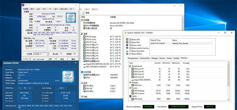Click the 功耗 power section icon
This screenshot has height=110, width=237.
(x=82, y=97)
